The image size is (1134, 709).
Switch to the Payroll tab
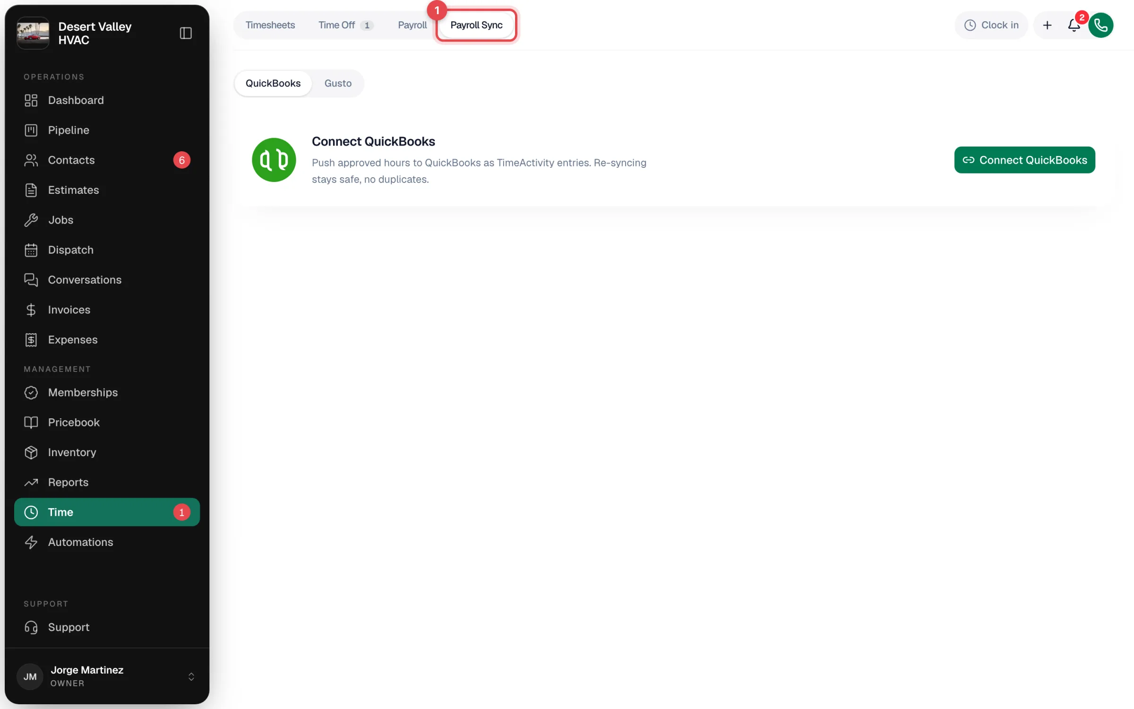pos(412,25)
